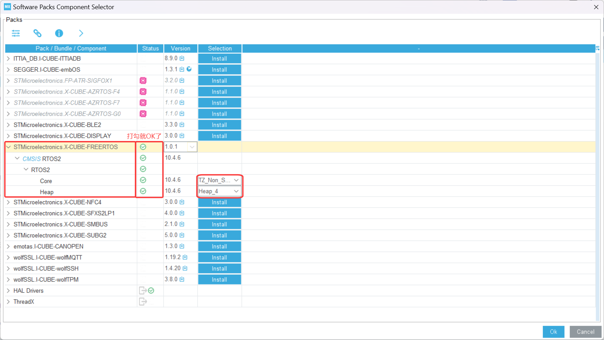Click the column chooser icon at table's right edge
Screen dimensions: 604x340
[598, 48]
